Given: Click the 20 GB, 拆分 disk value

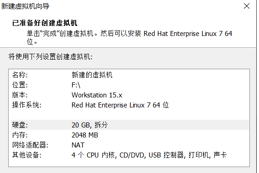Looking at the screenshot, I should [x=90, y=125].
